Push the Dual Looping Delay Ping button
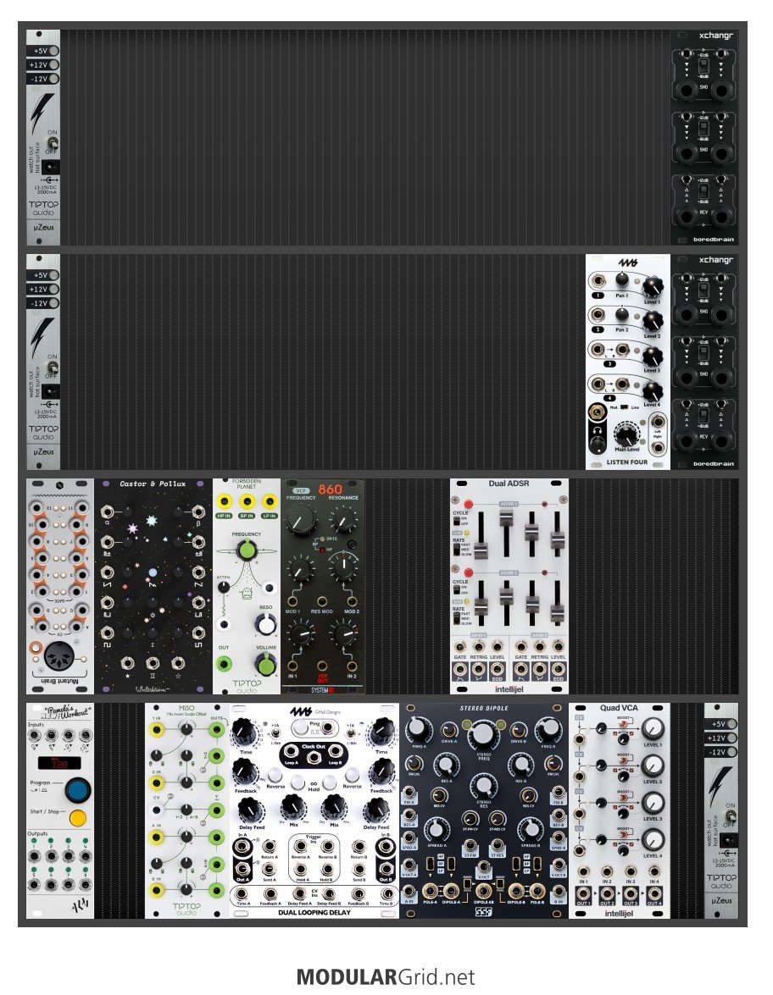Screen dimensions: 773x995 point(300,727)
